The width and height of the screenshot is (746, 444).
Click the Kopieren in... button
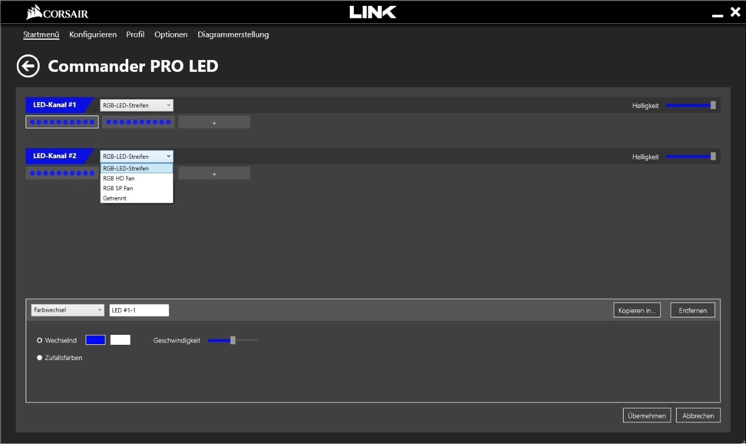point(637,310)
